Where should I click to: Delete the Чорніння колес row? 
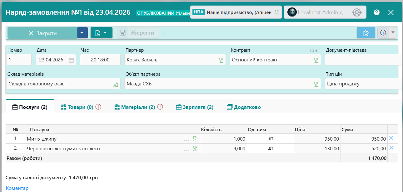click(x=391, y=148)
